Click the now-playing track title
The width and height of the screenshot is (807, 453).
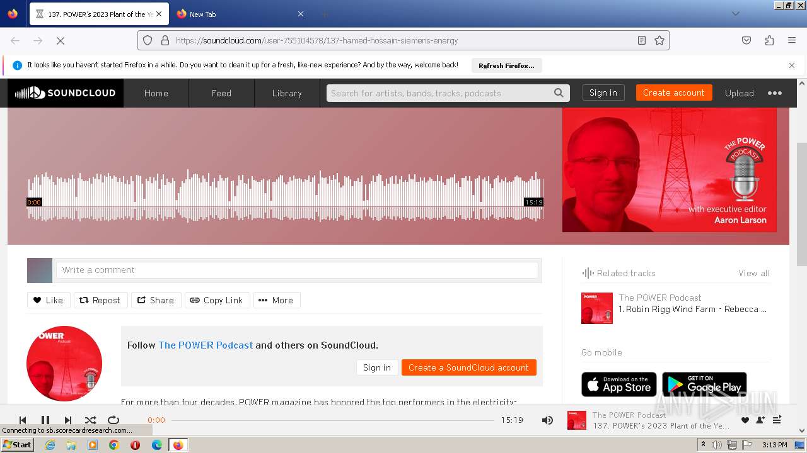click(661, 426)
